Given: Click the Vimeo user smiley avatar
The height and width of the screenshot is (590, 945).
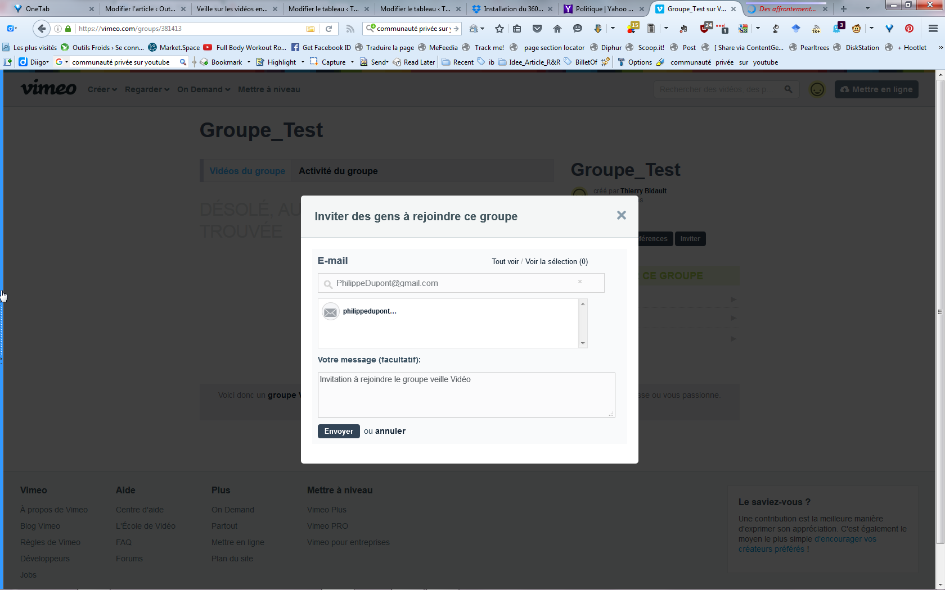Looking at the screenshot, I should pyautogui.click(x=817, y=89).
